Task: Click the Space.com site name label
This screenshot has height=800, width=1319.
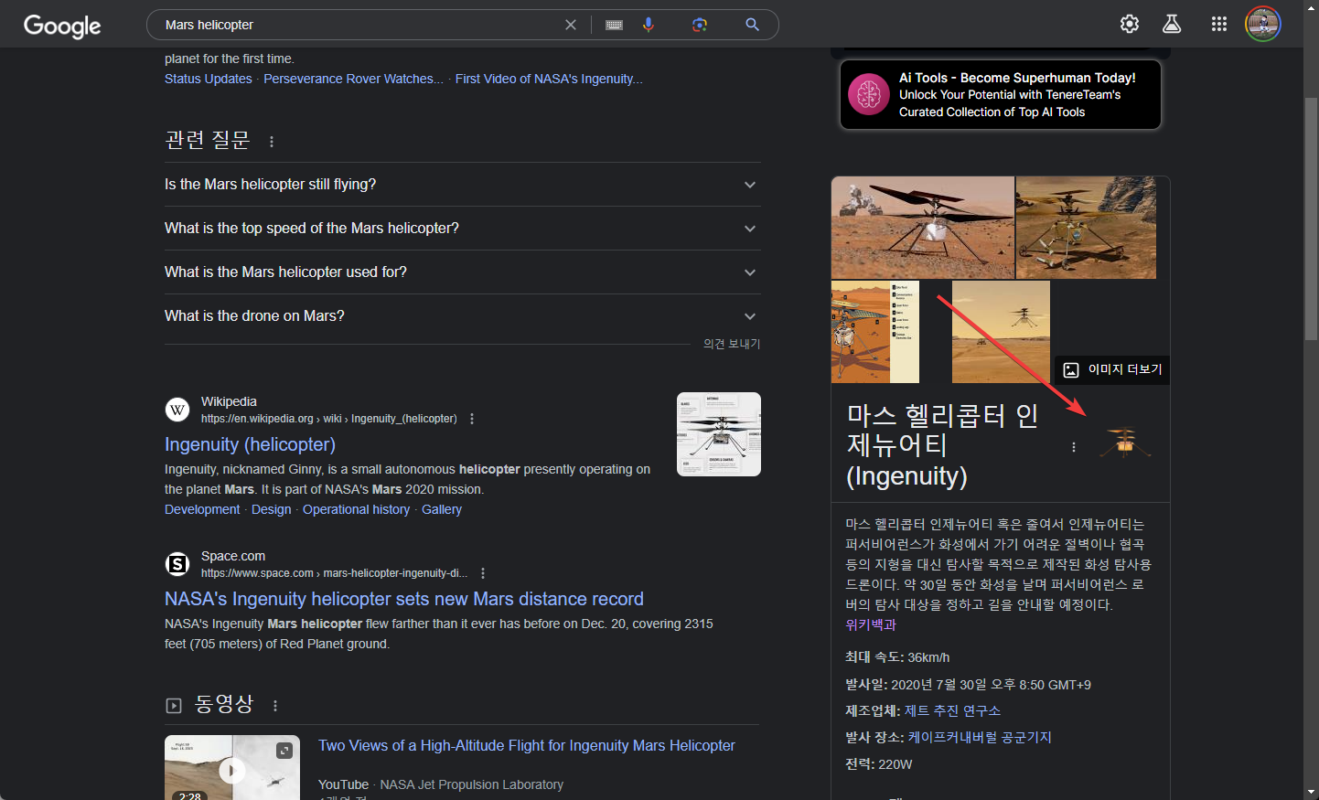Action: [x=233, y=556]
